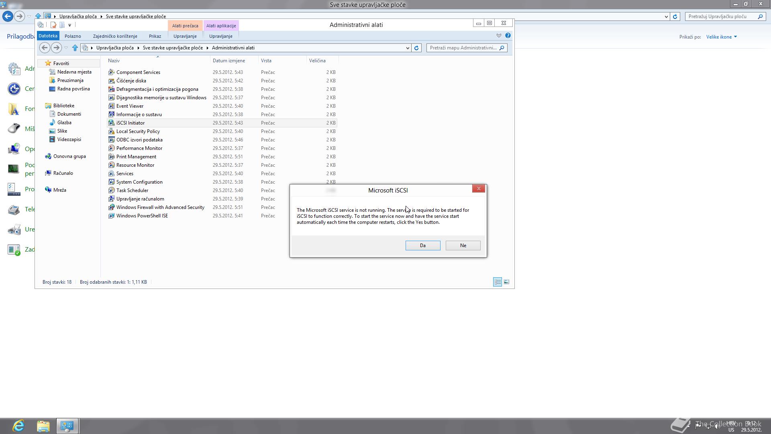Open Performance Monitor shortcut
Image resolution: width=771 pixels, height=434 pixels.
[139, 148]
